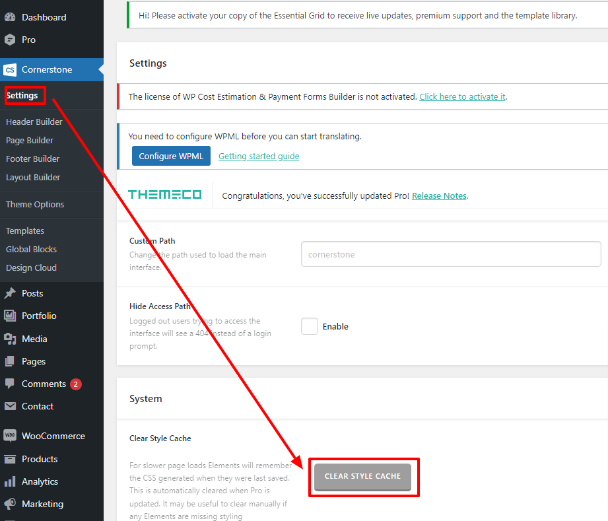The width and height of the screenshot is (608, 521).
Task: Open the Layout Builder submenu
Action: [33, 177]
